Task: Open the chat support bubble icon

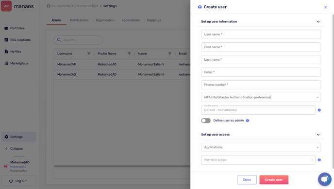Action: 325,179
